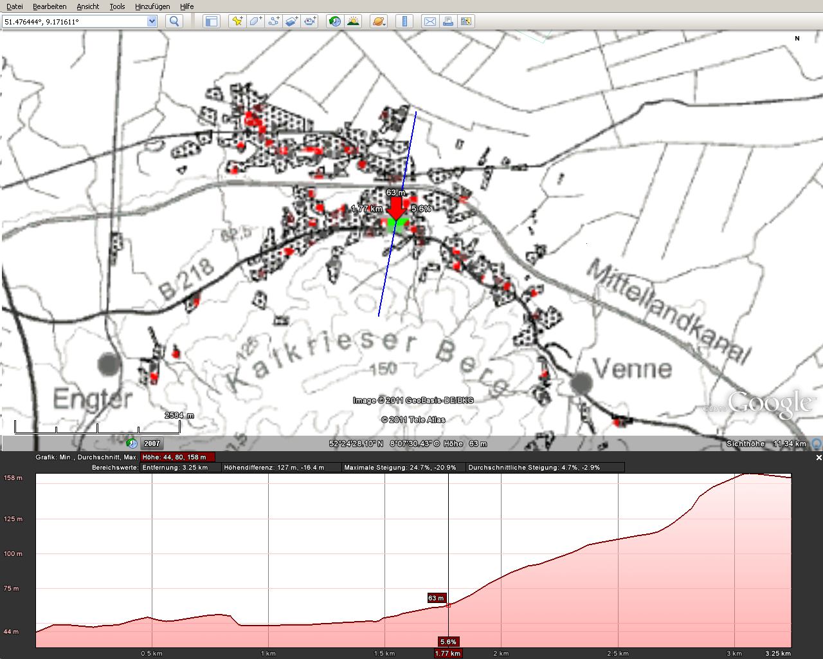The width and height of the screenshot is (823, 659).
Task: Toggle sunlight across landscape icon
Action: [x=352, y=21]
